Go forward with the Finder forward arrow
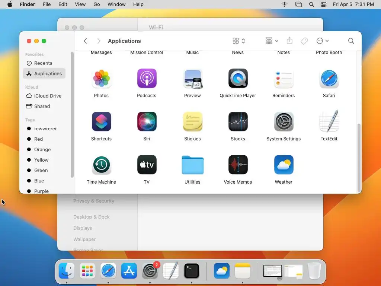Image resolution: width=381 pixels, height=286 pixels. coord(99,41)
